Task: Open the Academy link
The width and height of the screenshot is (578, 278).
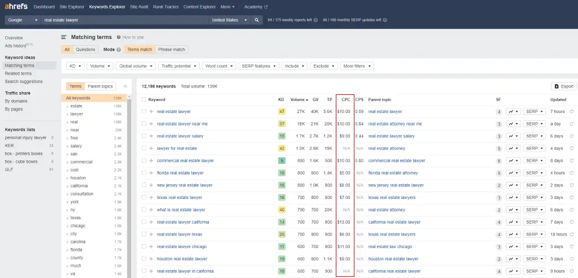Action: [256, 7]
